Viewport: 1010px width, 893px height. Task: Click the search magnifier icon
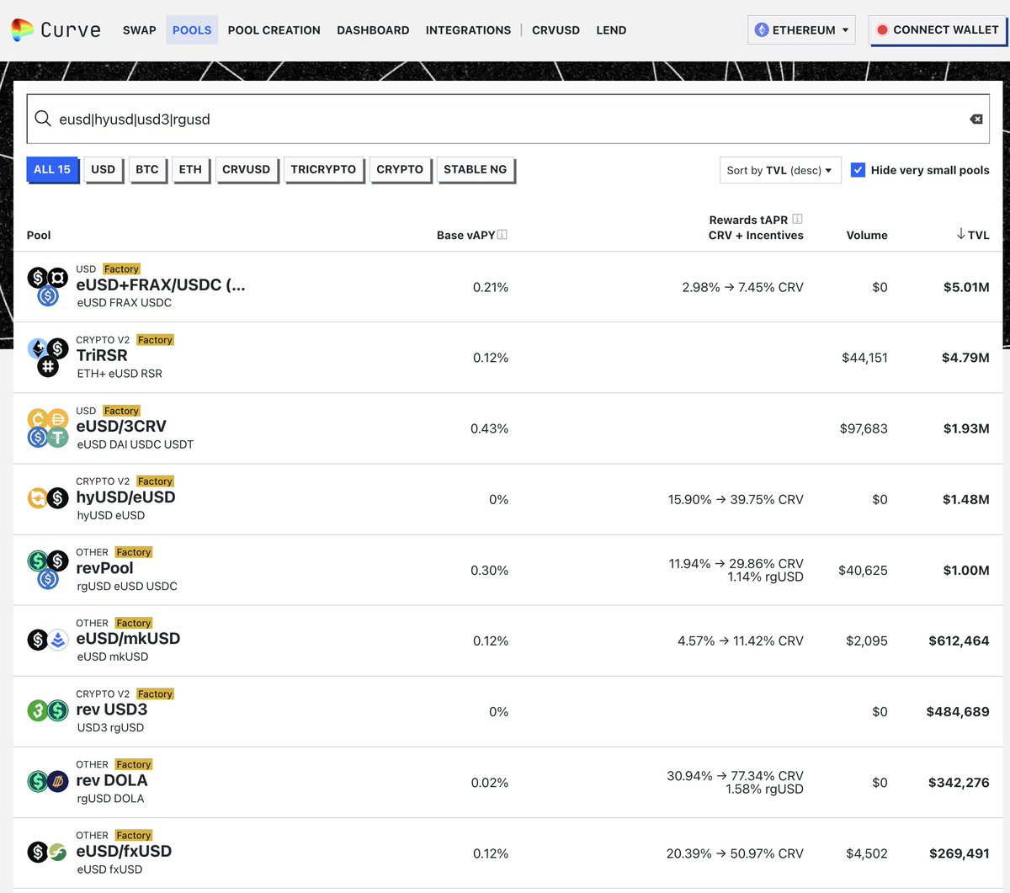tap(43, 119)
